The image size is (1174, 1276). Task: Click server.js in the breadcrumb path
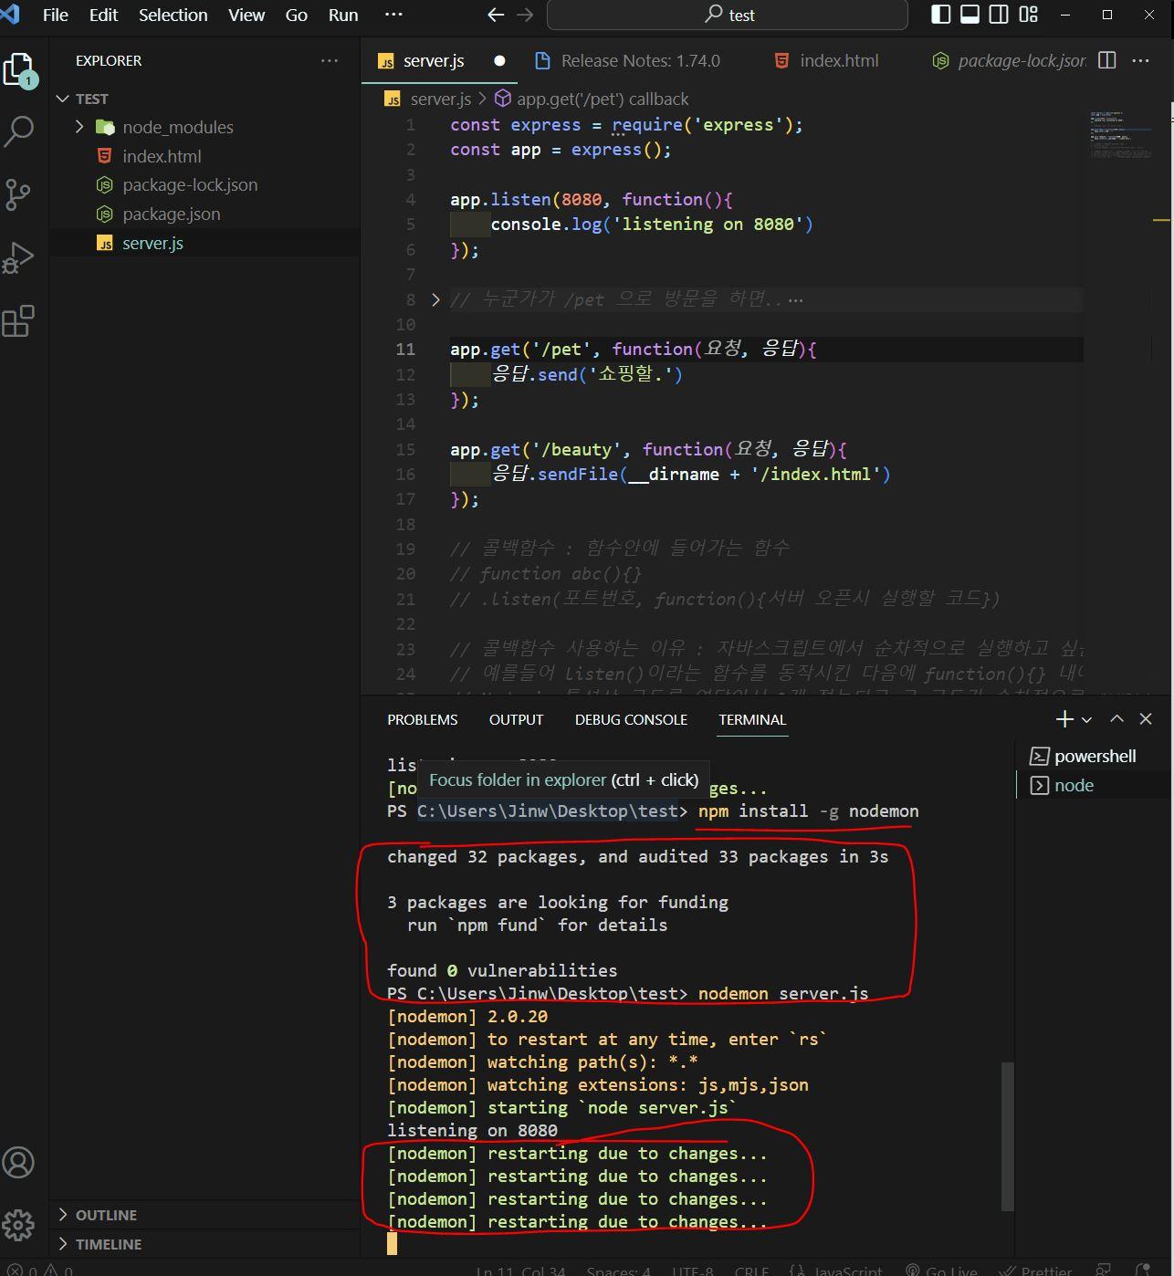click(x=440, y=99)
